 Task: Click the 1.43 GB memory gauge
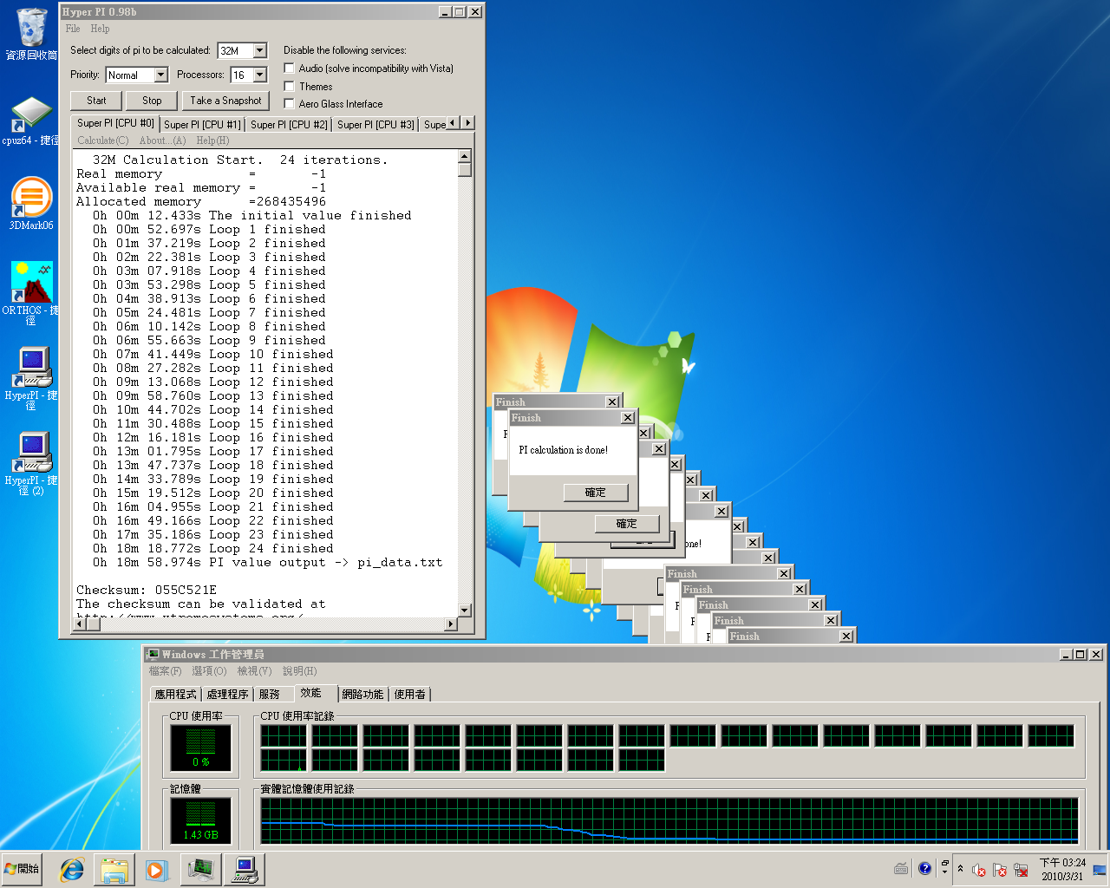[x=200, y=820]
